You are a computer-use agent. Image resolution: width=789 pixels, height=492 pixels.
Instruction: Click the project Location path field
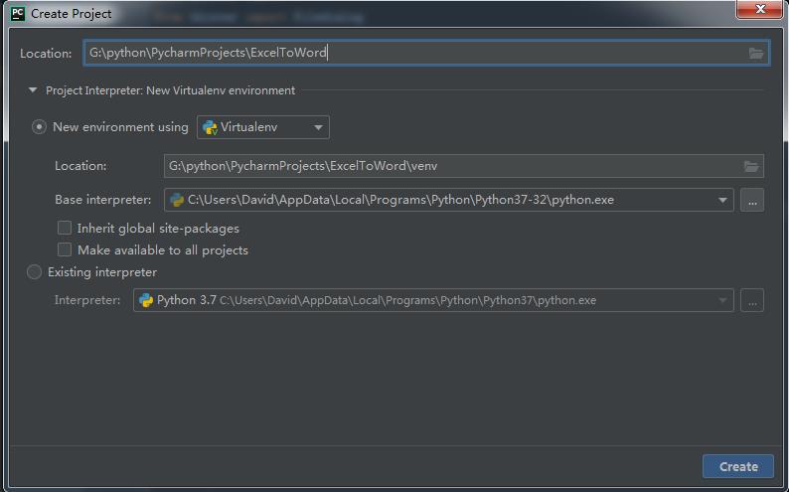[426, 53]
